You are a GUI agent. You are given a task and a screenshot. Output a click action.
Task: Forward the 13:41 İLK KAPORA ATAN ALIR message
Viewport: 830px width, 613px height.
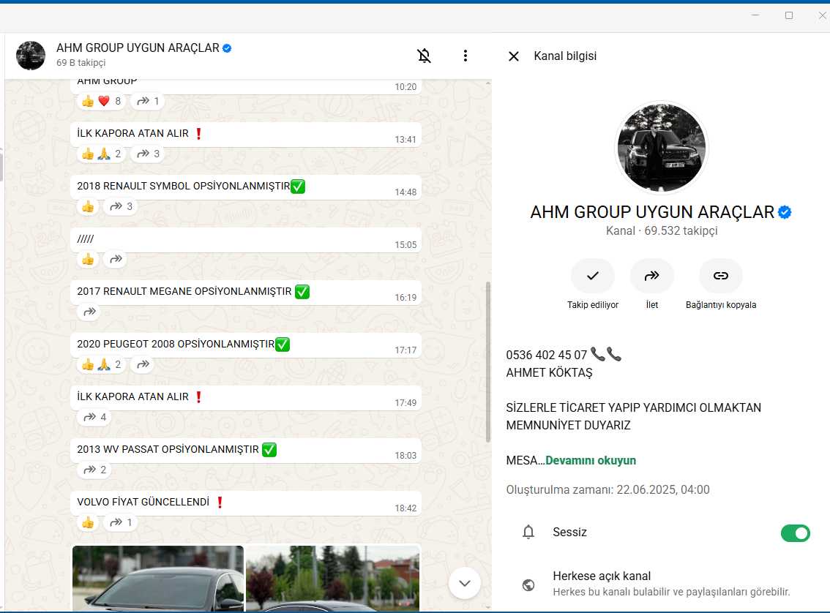148,154
